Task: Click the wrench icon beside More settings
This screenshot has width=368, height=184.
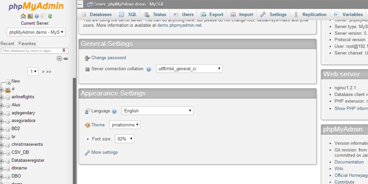Action: (x=87, y=153)
